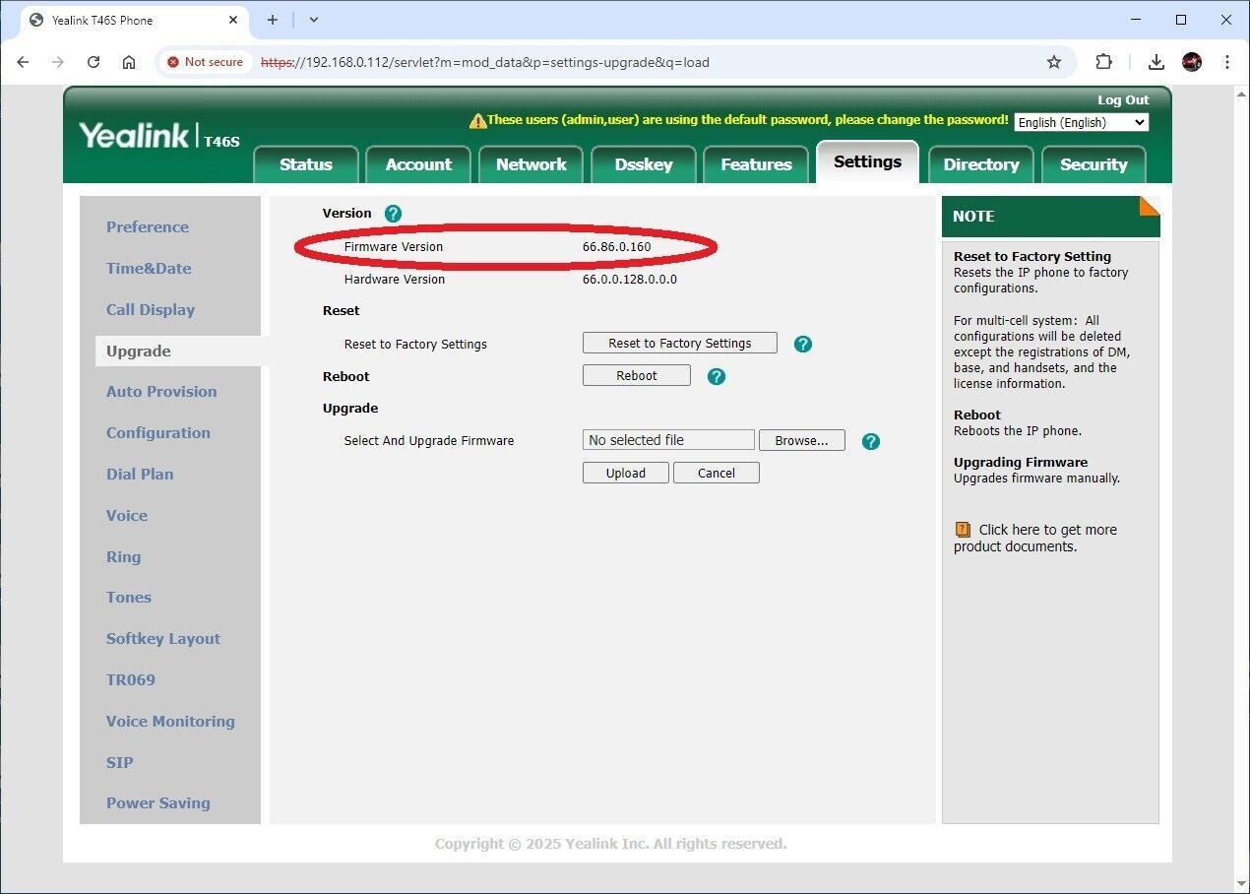Image resolution: width=1250 pixels, height=894 pixels.
Task: Open the Chrome profile avatar
Action: click(1192, 62)
